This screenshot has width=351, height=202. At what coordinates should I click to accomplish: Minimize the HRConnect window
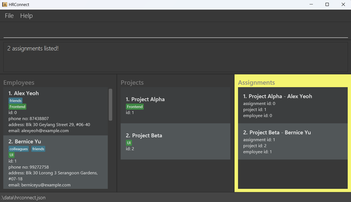click(x=311, y=4)
